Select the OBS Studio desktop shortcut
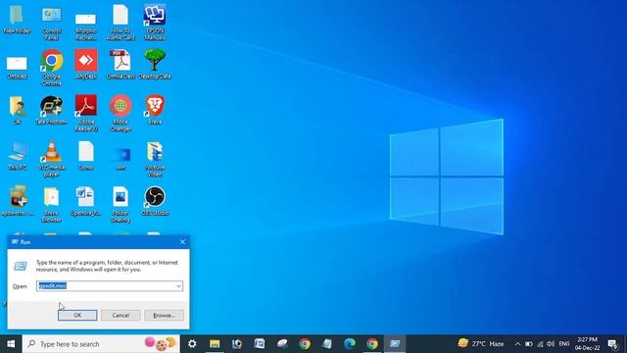This screenshot has height=353, width=627. pos(155,201)
